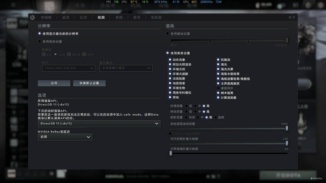Switch to the 选项 tab
Screen dimensions: 326x183
pyautogui.click(x=66, y=17)
